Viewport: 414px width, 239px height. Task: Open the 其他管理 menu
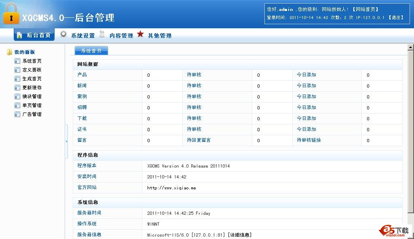click(x=160, y=36)
